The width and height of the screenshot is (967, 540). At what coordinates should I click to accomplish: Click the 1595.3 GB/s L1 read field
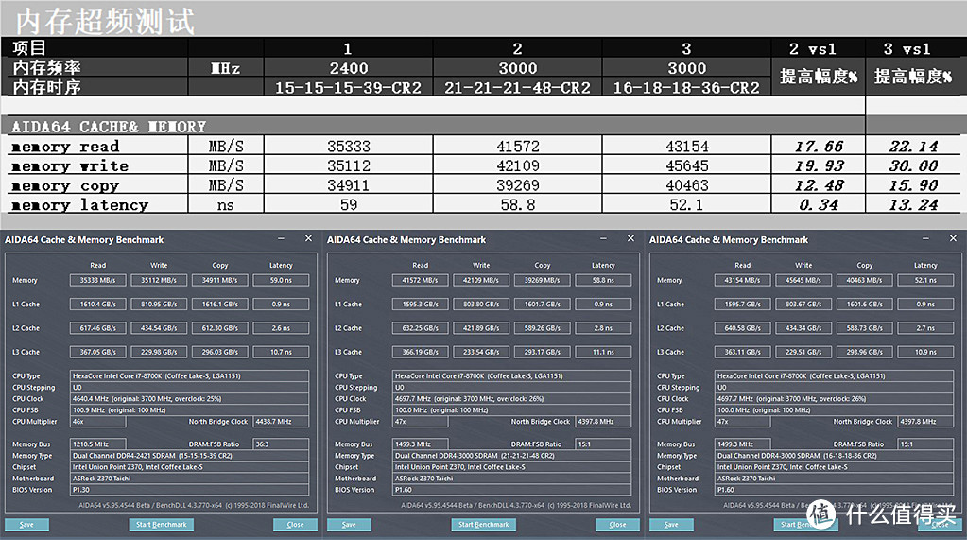click(420, 305)
